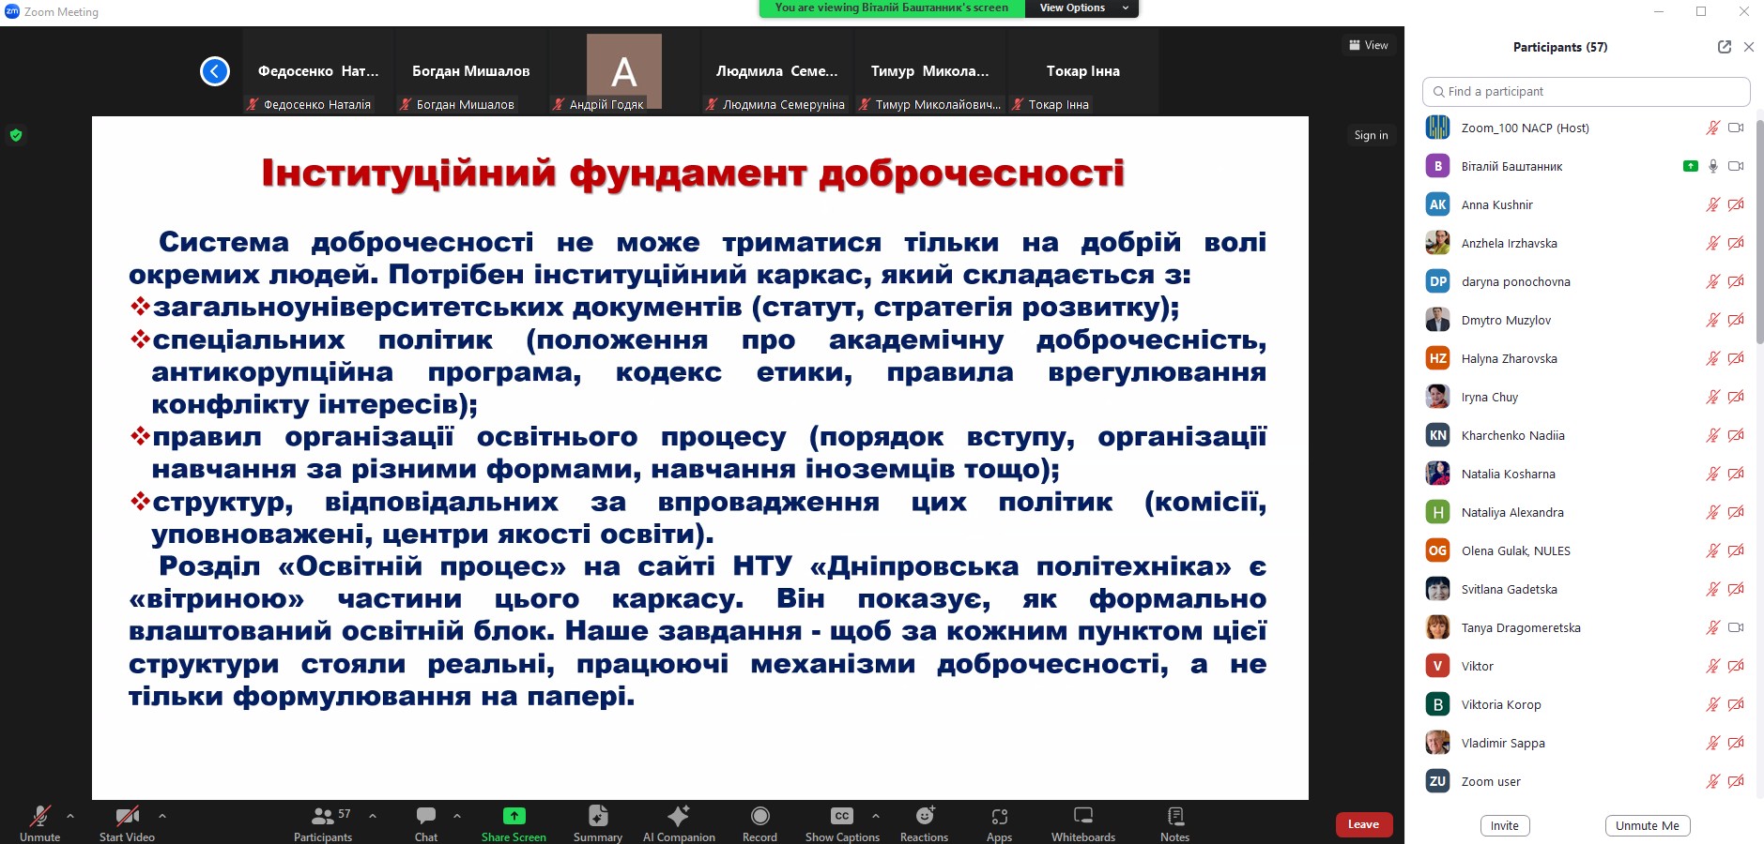
Task: Click the Sign in button
Action: [1371, 135]
